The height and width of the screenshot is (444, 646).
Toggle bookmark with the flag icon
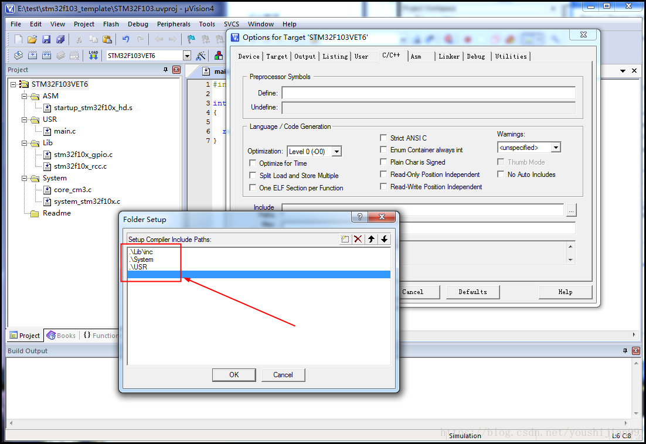191,39
